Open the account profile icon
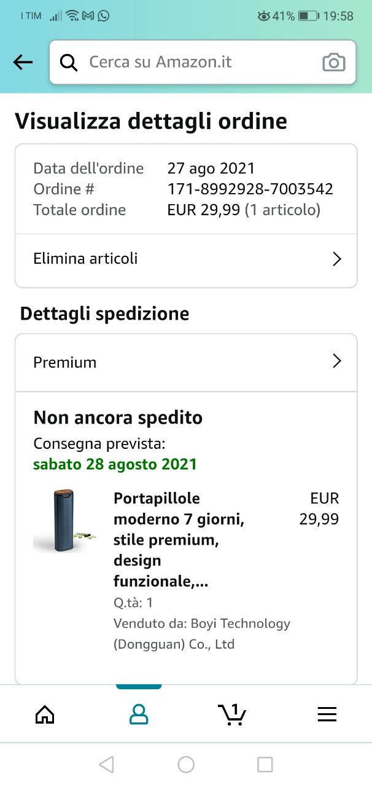The height and width of the screenshot is (787, 372). 139,714
